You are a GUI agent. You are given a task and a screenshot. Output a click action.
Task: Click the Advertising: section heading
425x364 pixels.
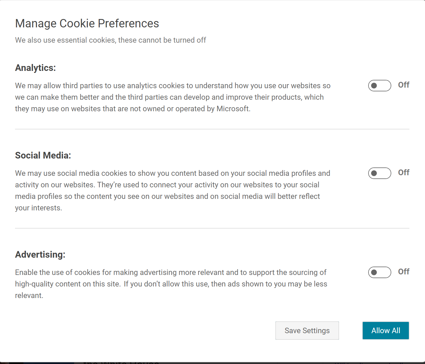click(40, 254)
